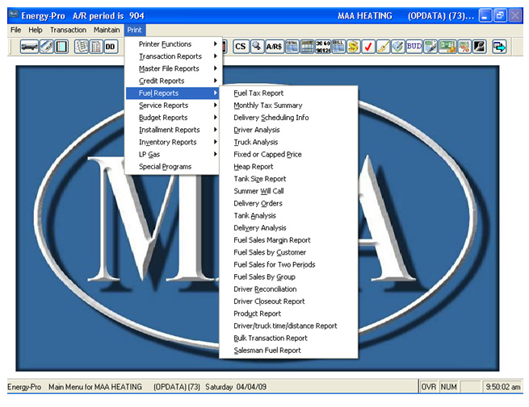Click the checklist pages toolbar icon
The width and height of the screenshot is (529, 407).
[82, 47]
